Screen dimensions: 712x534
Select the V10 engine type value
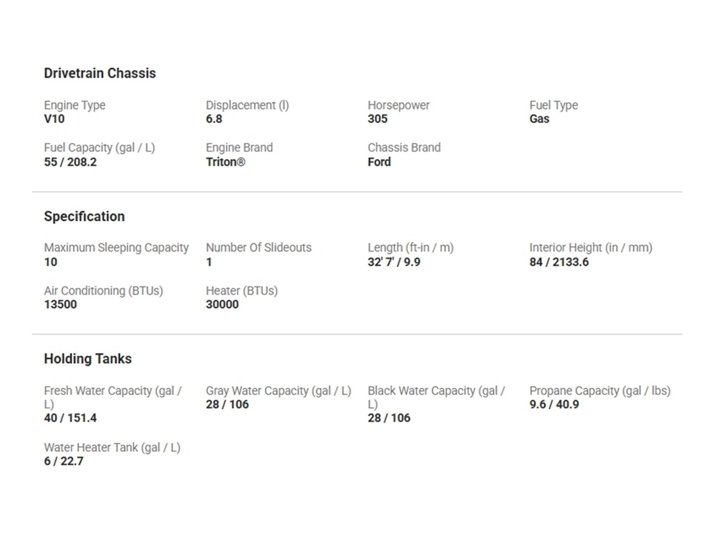click(x=54, y=119)
